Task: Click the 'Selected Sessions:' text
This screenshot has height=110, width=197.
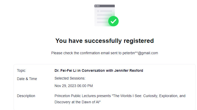Action: coord(70,78)
